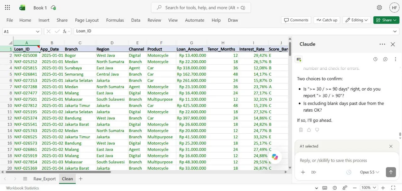
Task: Send the message with the arrow button
Action: pyautogui.click(x=391, y=172)
